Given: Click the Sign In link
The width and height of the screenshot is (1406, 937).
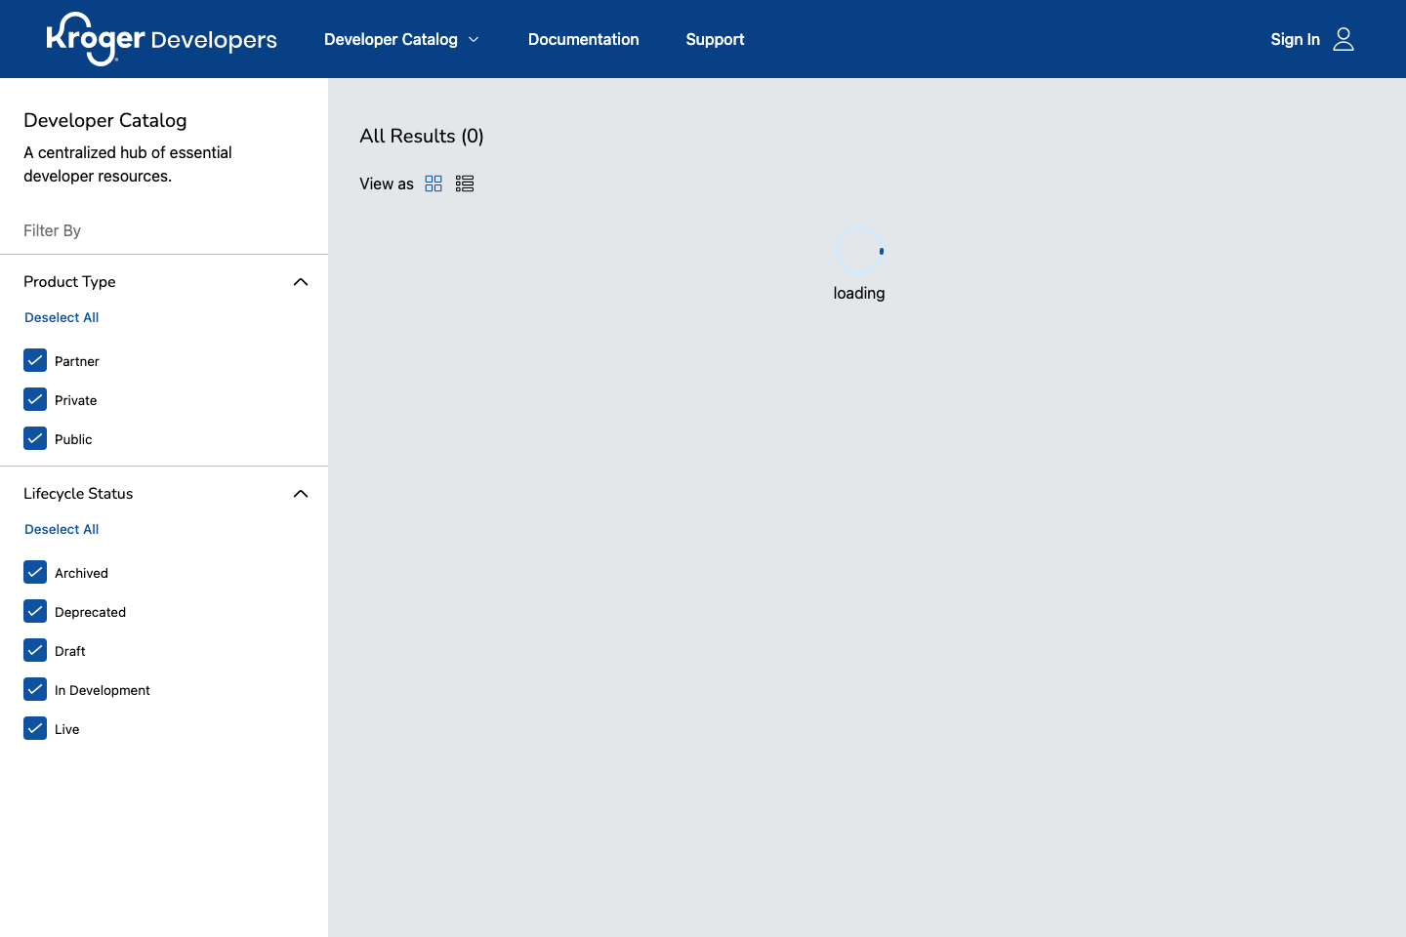Looking at the screenshot, I should pos(1295,39).
